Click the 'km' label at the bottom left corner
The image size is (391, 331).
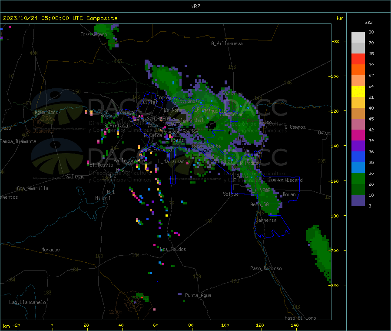(6, 326)
